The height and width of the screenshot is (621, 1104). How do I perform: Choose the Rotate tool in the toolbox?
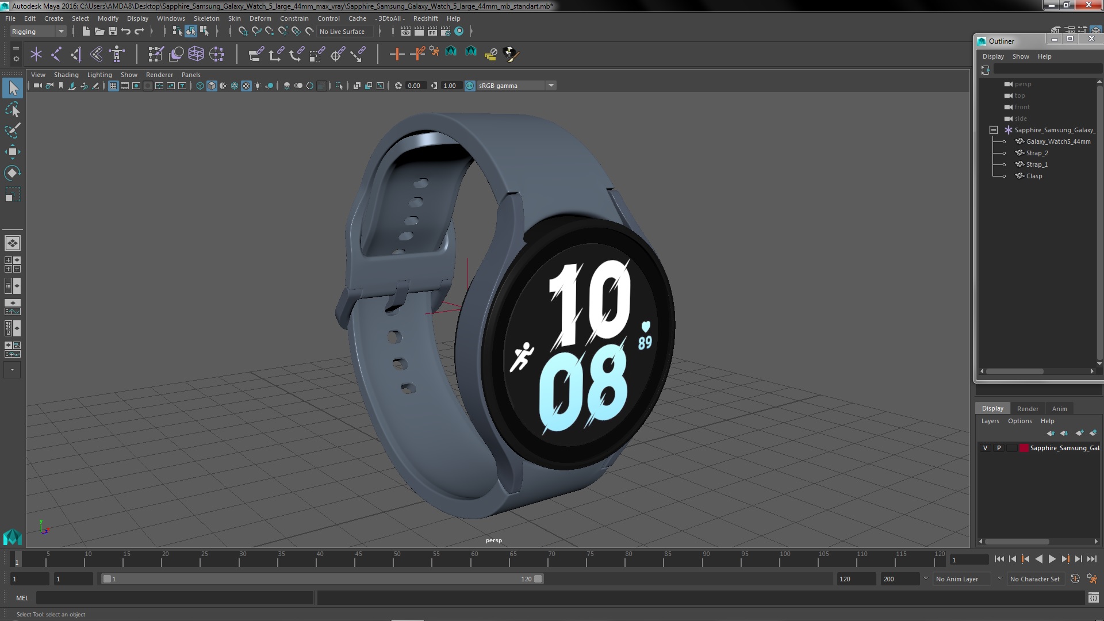point(13,173)
